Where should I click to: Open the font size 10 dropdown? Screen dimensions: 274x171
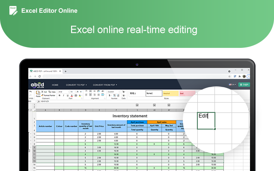[72, 92]
